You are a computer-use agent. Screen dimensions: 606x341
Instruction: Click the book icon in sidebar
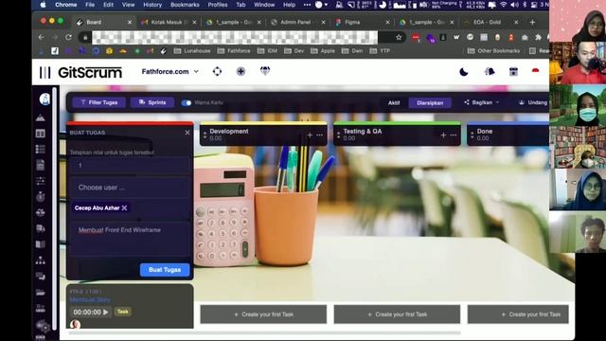coord(40,244)
